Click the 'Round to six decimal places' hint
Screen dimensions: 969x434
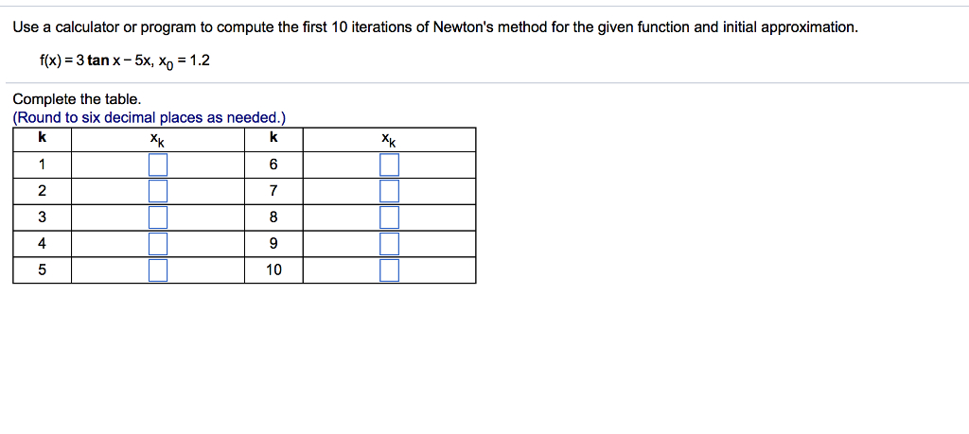[x=150, y=117]
